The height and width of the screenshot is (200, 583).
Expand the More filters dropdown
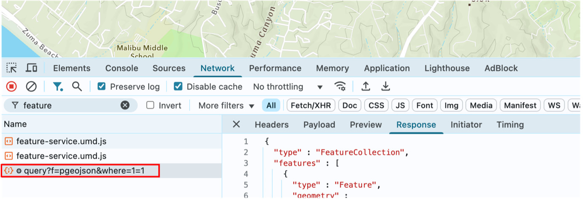click(226, 105)
